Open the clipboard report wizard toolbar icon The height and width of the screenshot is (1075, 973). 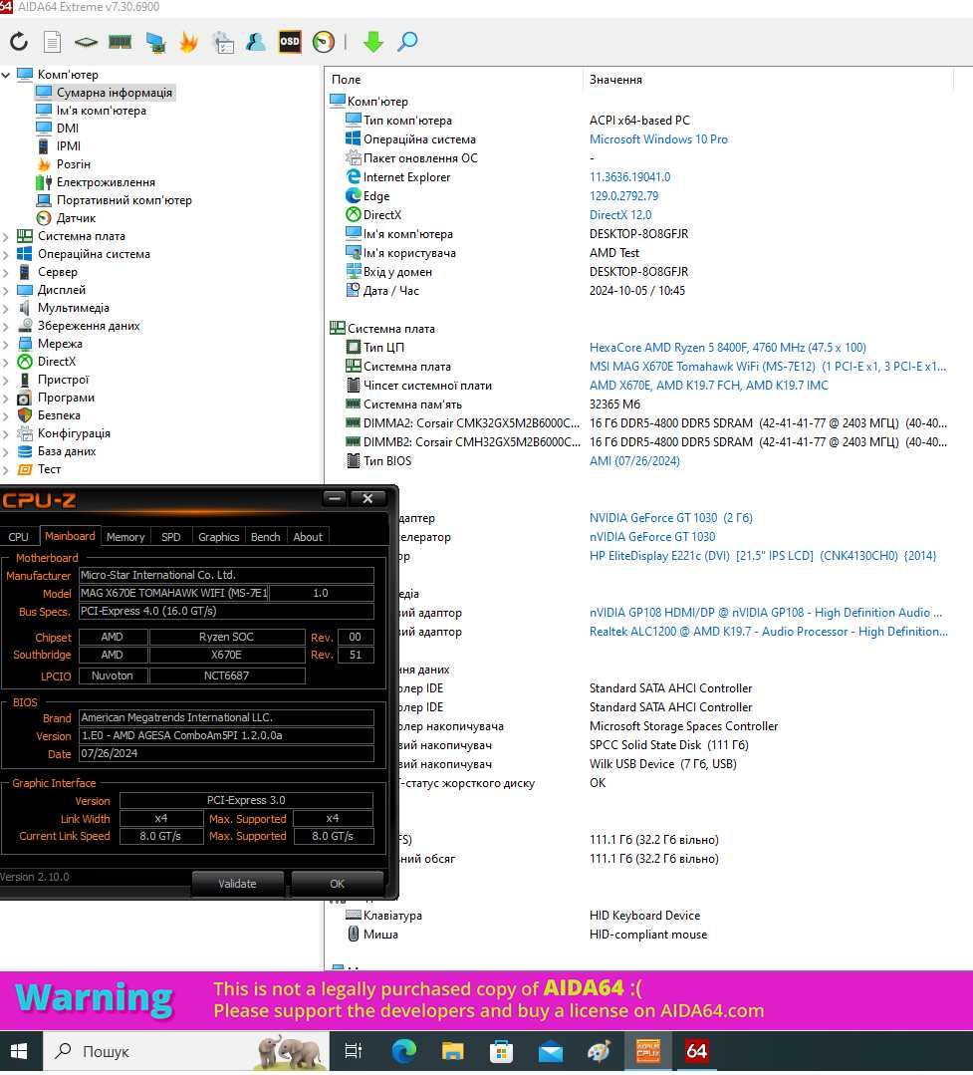click(x=223, y=42)
